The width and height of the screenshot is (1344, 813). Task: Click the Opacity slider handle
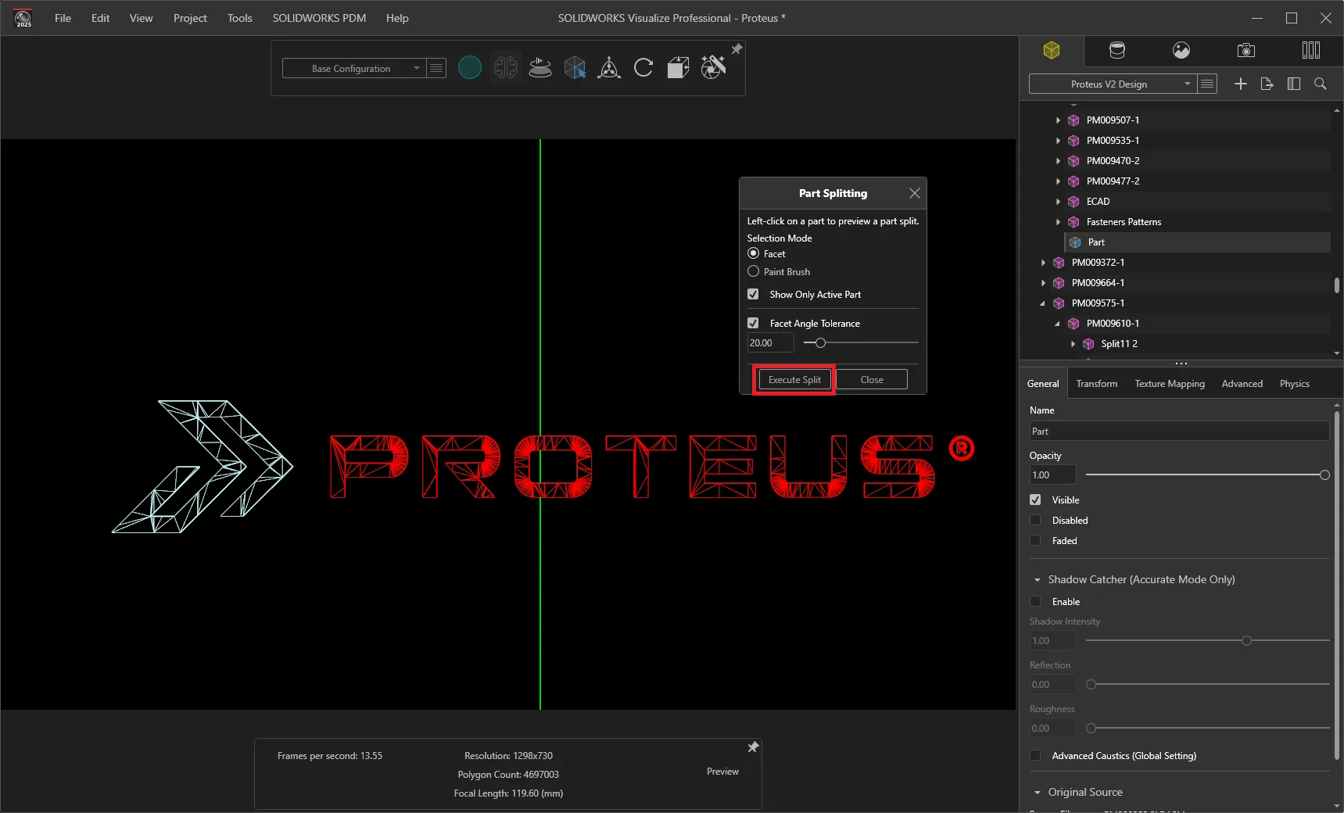pyautogui.click(x=1324, y=475)
